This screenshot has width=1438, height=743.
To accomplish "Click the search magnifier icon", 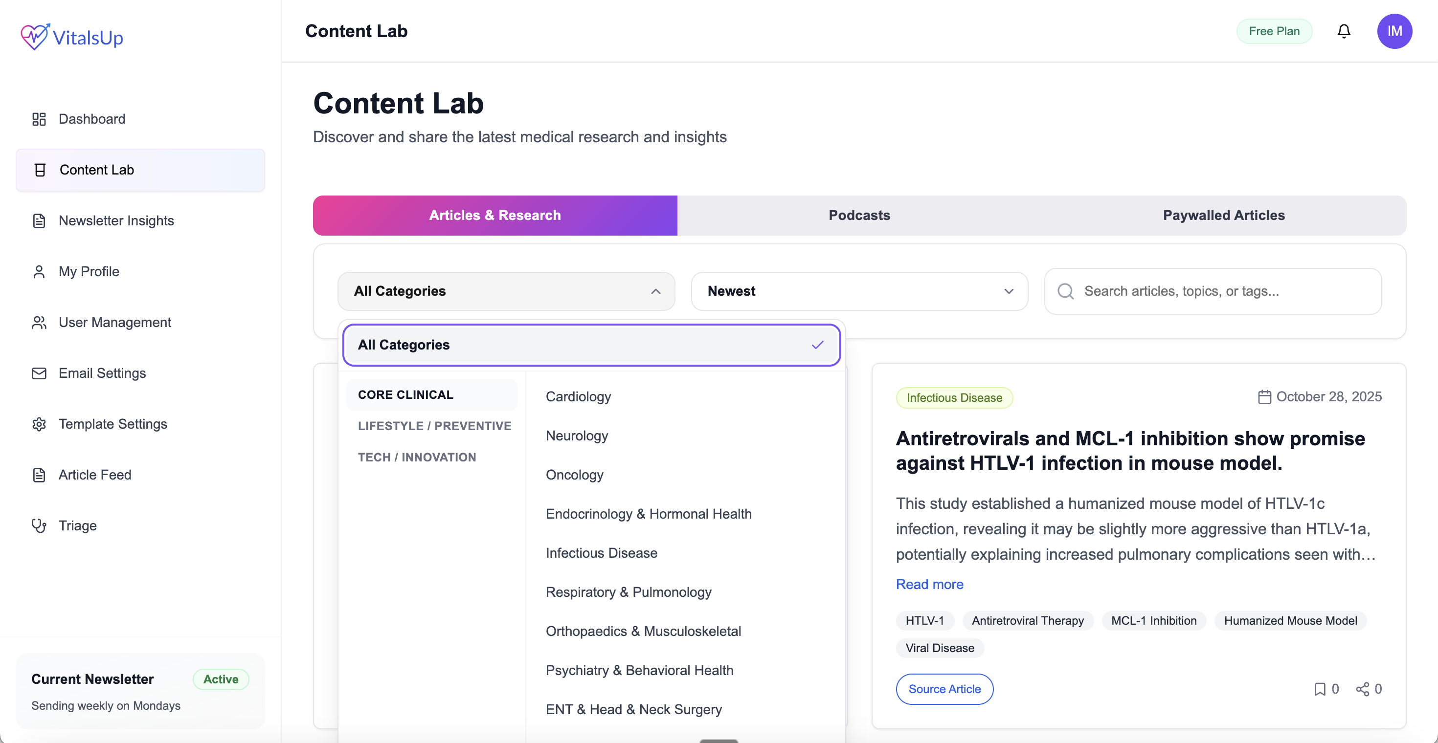I will pos(1066,291).
